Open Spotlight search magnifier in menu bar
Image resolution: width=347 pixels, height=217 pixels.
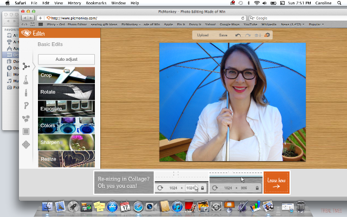[x=339, y=3]
